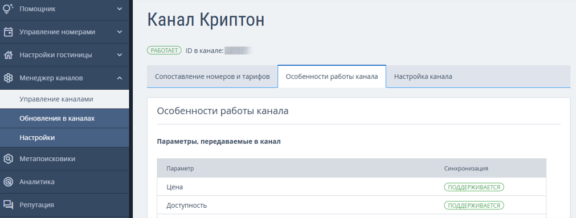The image size is (576, 218).
Task: Click the Цена parameter cell
Action: pyautogui.click(x=174, y=187)
